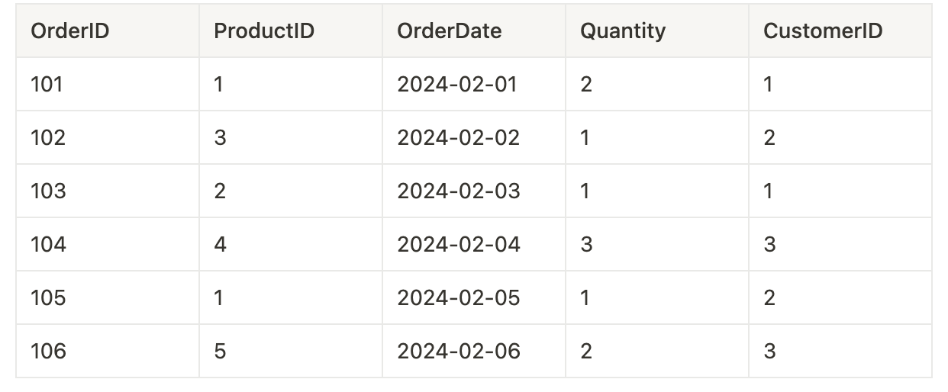Screen dimensions: 948x392
Task: Click the 2024-02-02 date cell
Action: [x=474, y=137]
